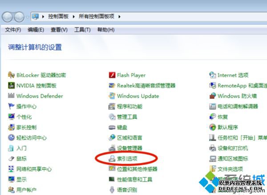Viewport: 267px width, 195px height.
Task: Open the 查看(V) menu
Action: [59, 30]
